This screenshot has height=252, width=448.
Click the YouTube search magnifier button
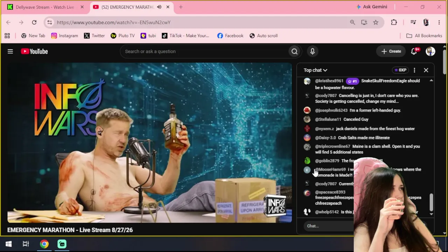294,51
